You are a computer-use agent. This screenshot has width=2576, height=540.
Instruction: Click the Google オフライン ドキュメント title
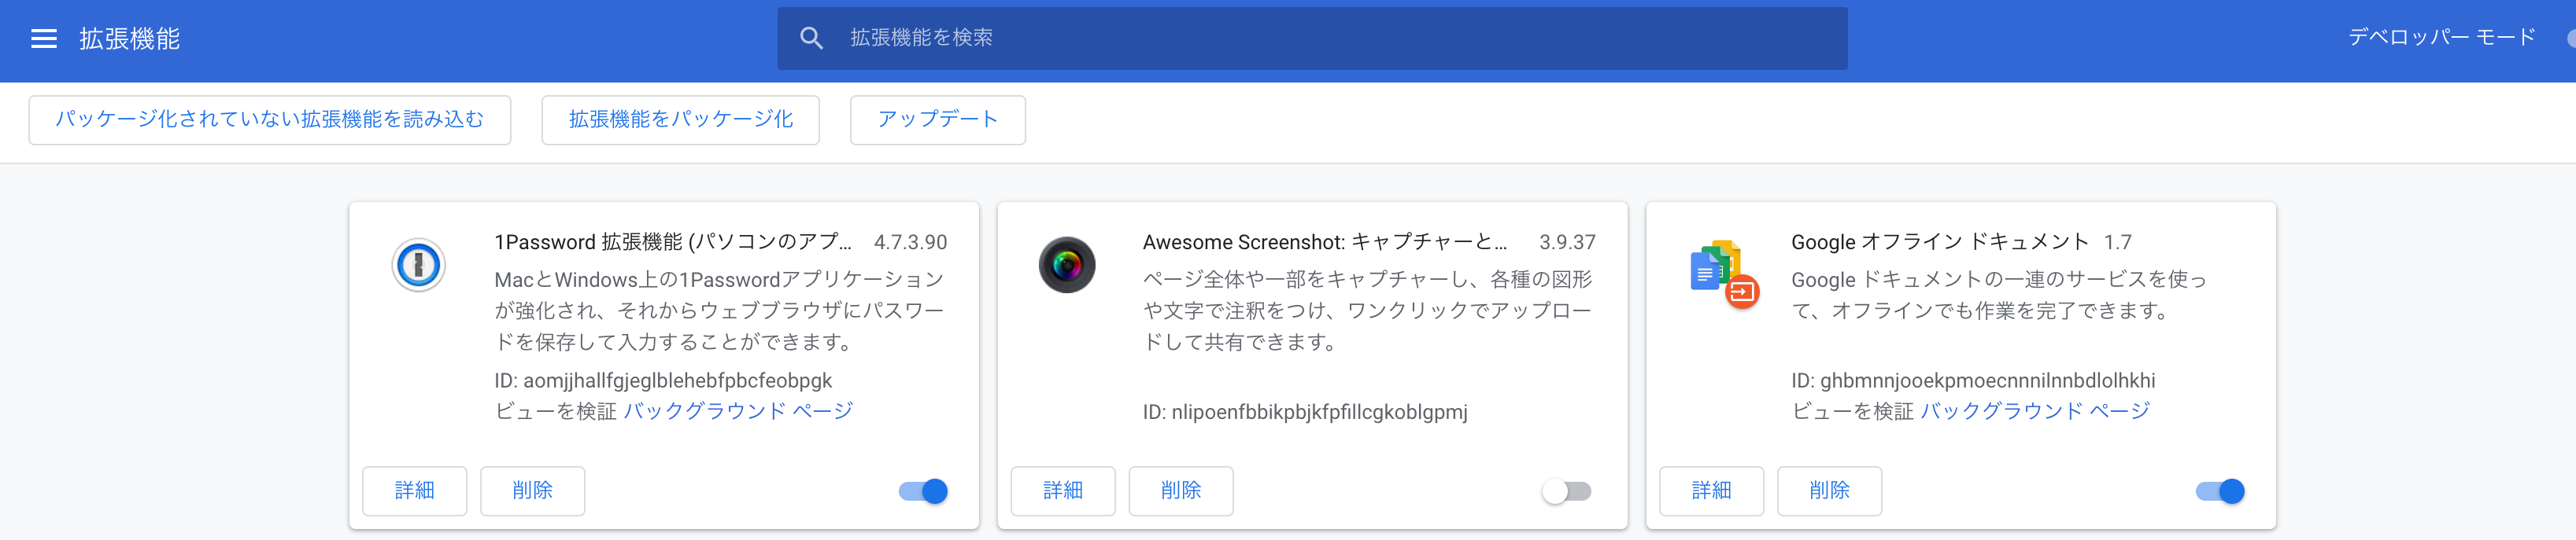pyautogui.click(x=1940, y=243)
